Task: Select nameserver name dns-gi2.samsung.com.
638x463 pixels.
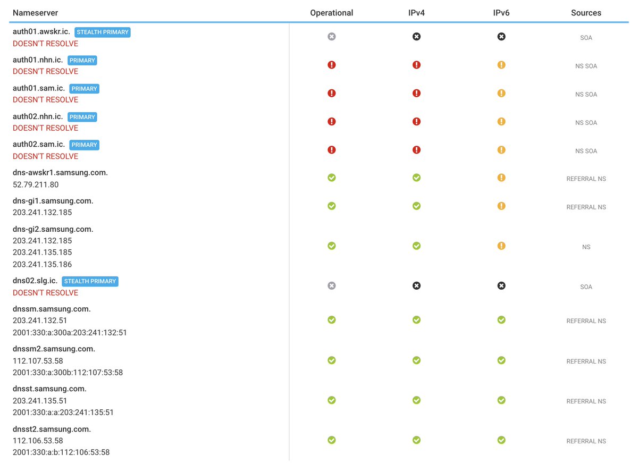Action: (x=53, y=229)
